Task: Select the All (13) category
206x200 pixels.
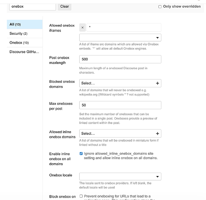Action: tap(25, 24)
